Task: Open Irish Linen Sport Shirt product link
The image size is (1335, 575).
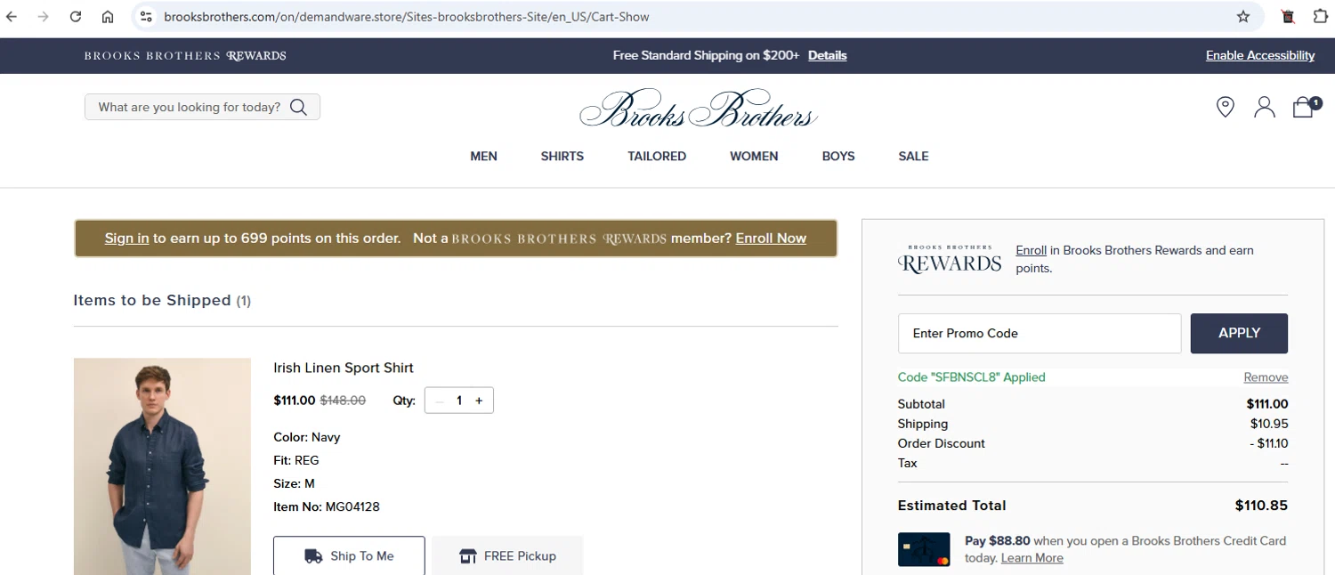Action: click(x=344, y=368)
